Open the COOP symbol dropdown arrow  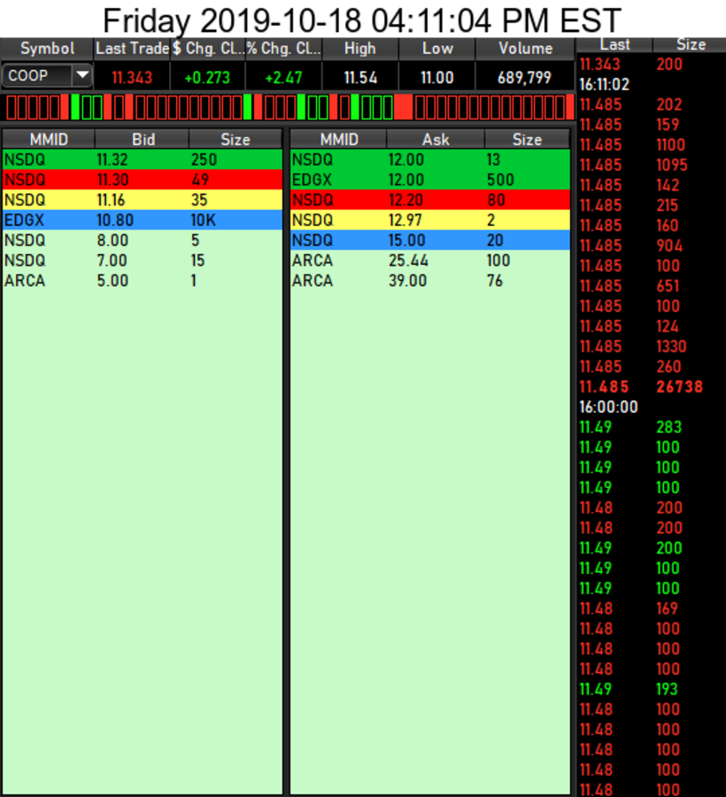81,76
